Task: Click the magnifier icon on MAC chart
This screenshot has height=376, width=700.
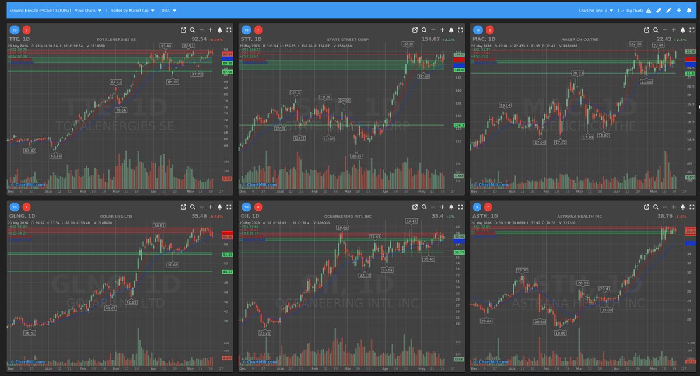Action: pos(656,30)
